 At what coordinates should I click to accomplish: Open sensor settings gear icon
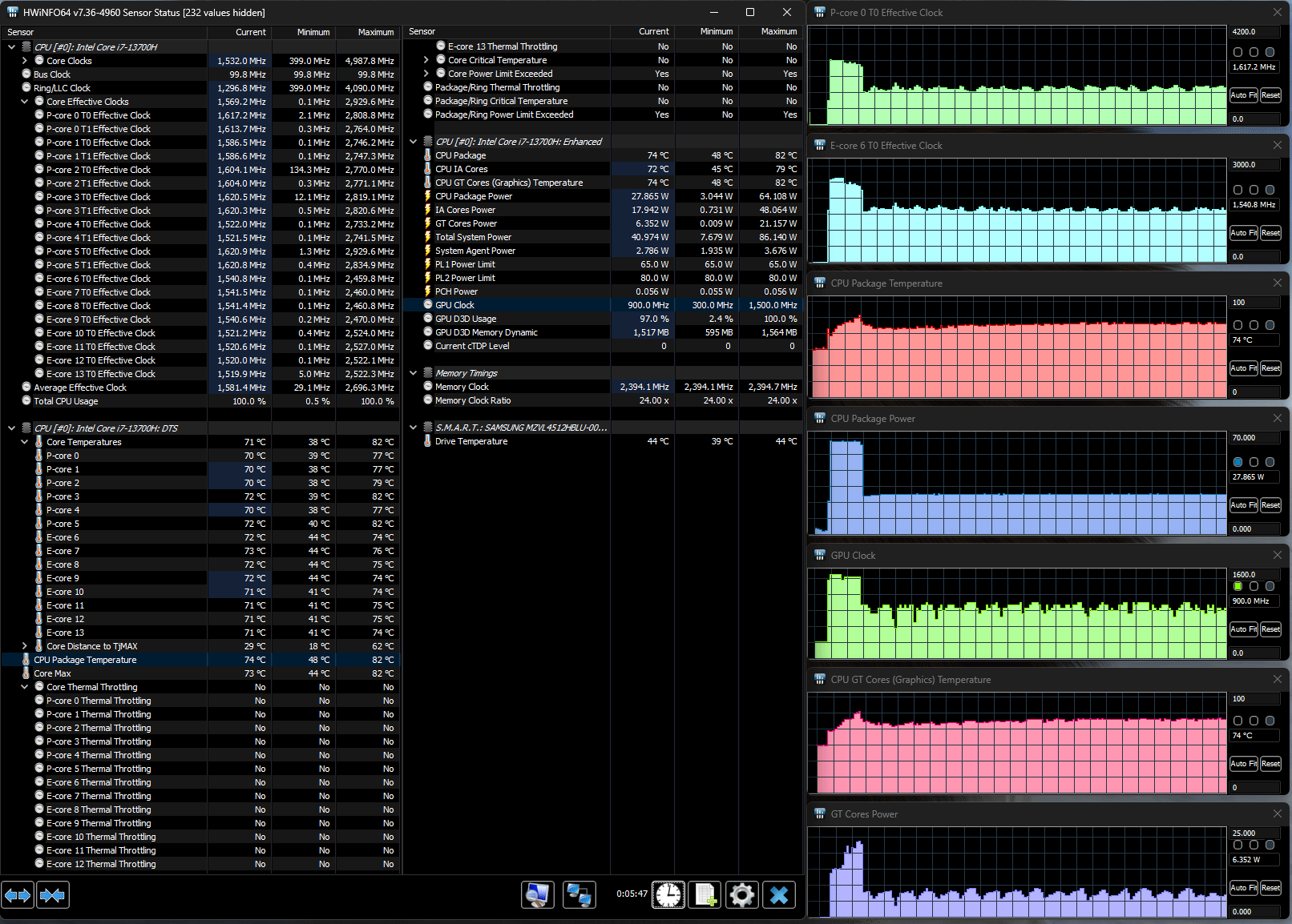(x=741, y=894)
